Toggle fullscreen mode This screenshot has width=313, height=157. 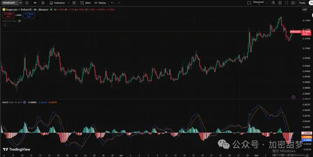click(x=286, y=3)
